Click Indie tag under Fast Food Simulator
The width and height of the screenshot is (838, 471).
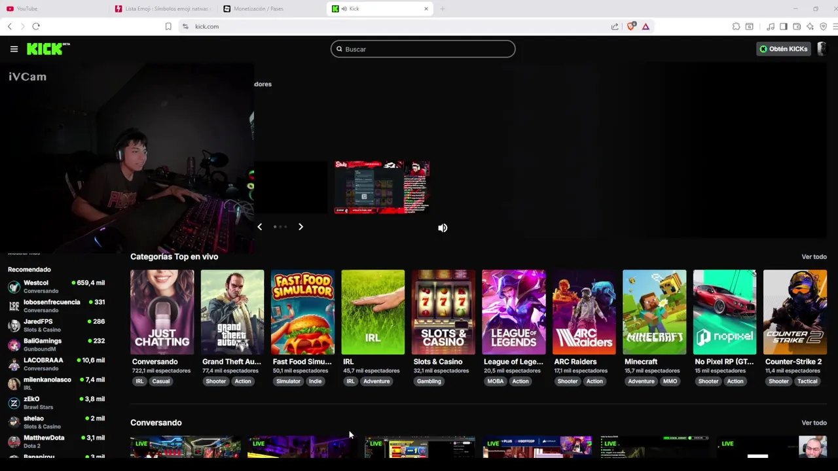316,381
